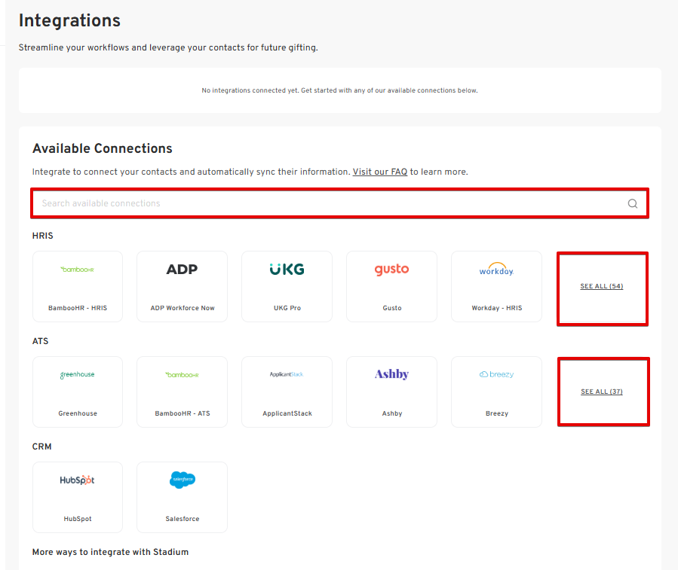Screen dimensions: 678x570
Task: Click the Gusto logo image
Action: (391, 270)
